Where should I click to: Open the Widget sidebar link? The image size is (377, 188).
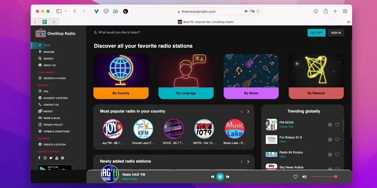(45, 111)
